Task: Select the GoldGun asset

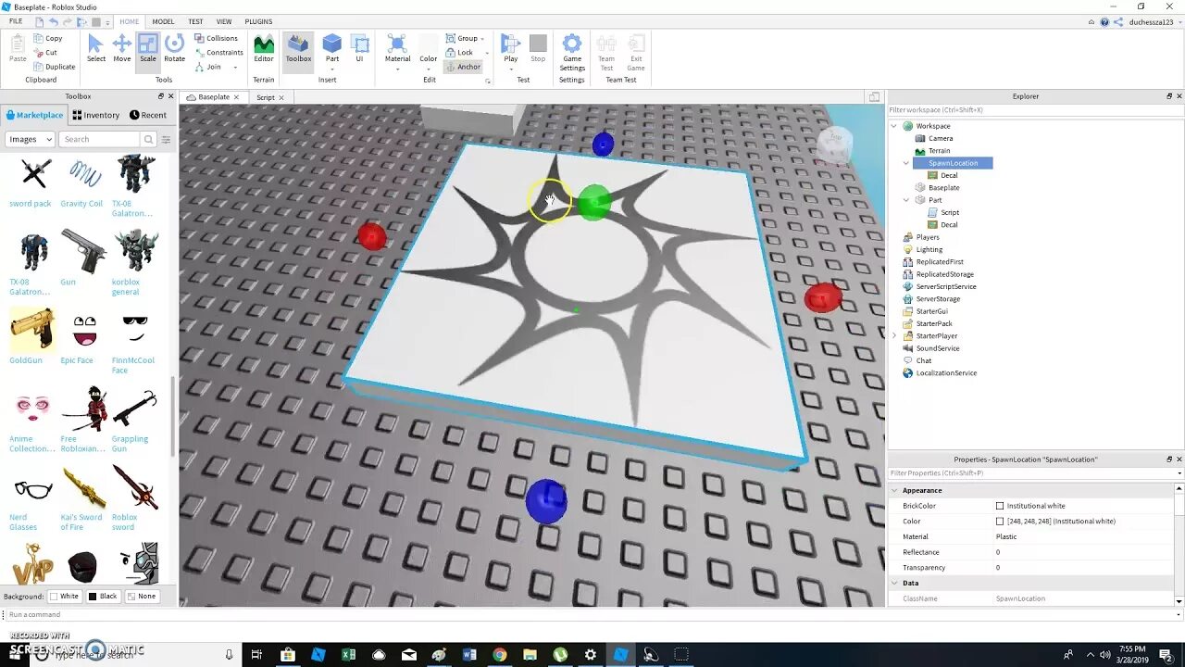Action: tap(31, 337)
